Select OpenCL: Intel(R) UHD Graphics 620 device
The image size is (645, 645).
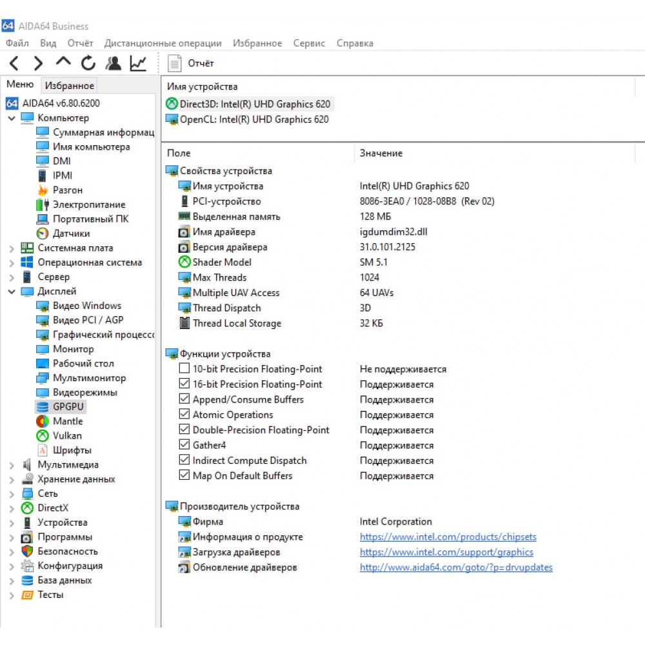click(x=248, y=119)
